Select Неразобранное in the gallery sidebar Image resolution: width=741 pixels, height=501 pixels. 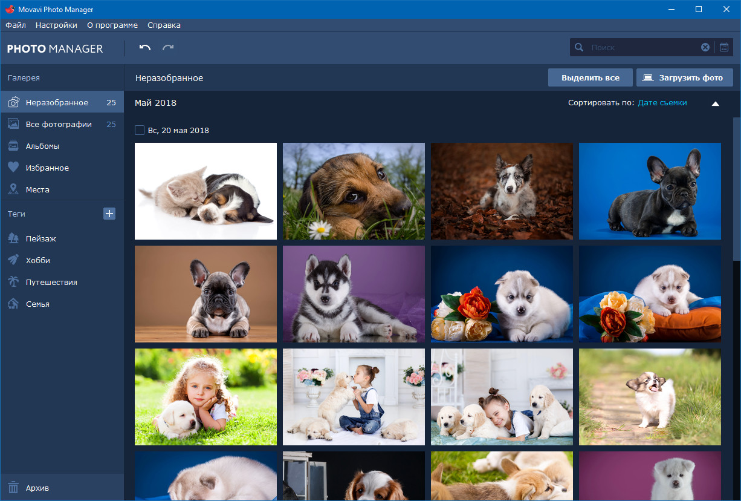click(62, 102)
